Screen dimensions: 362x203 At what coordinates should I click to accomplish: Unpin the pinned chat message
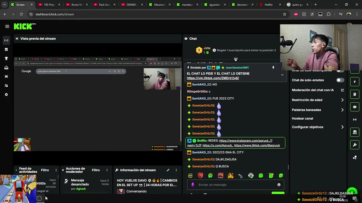pyautogui.click(x=273, y=68)
